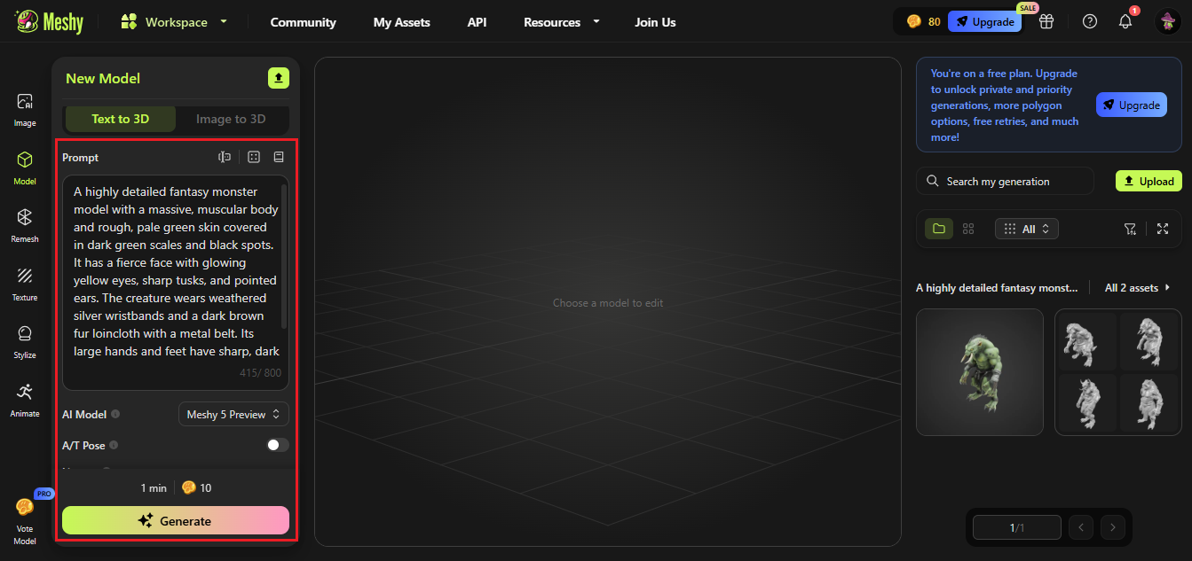The image size is (1192, 561).
Task: Toggle the A/T Pose switch on
Action: [276, 445]
